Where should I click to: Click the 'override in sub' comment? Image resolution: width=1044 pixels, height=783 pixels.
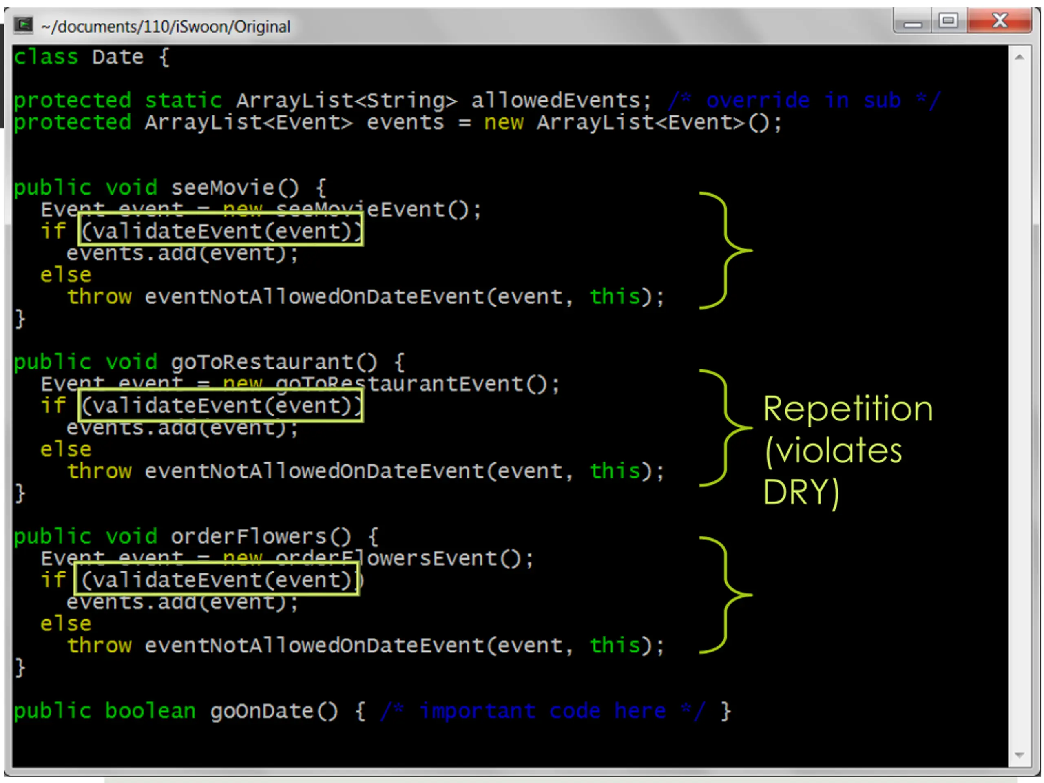click(x=805, y=101)
